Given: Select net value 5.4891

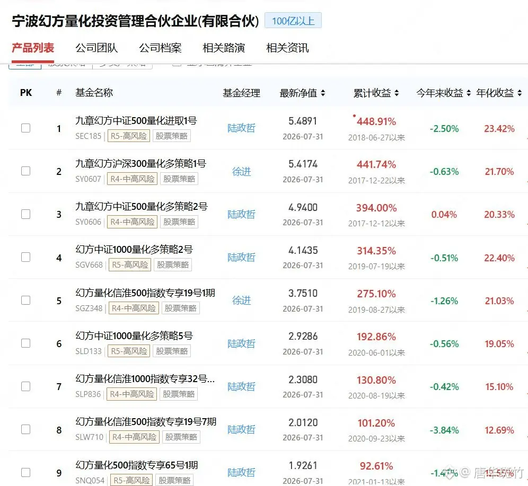Looking at the screenshot, I should [x=303, y=121].
